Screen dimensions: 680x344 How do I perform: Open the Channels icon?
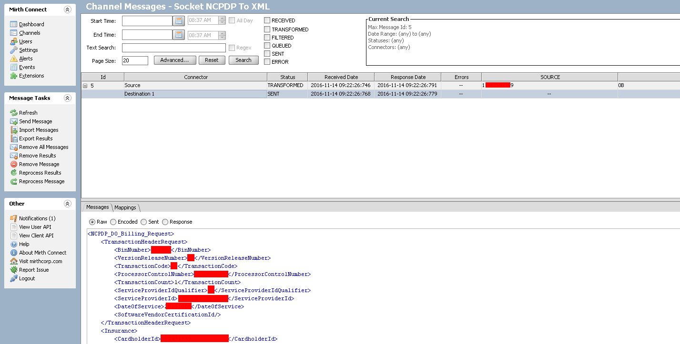14,33
